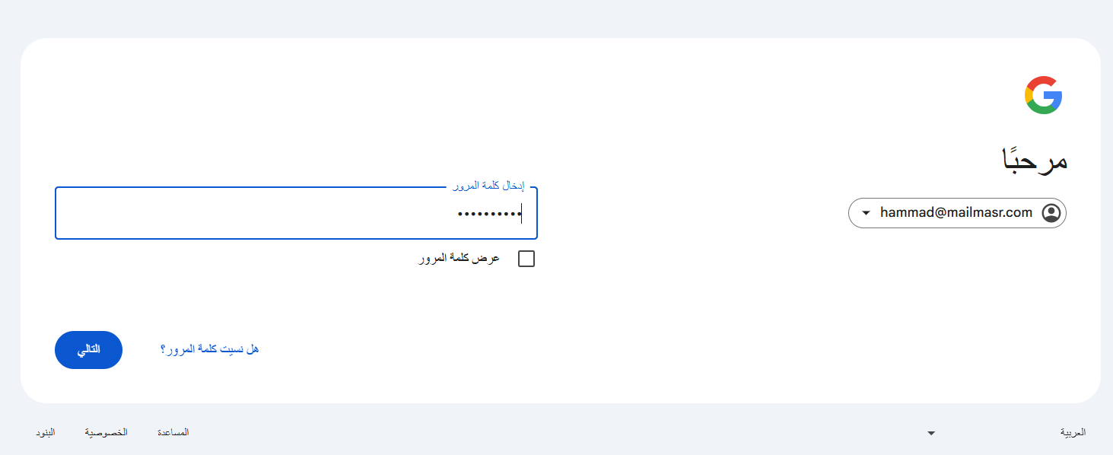
Task: Open the المساعدة footer link
Action: click(173, 432)
